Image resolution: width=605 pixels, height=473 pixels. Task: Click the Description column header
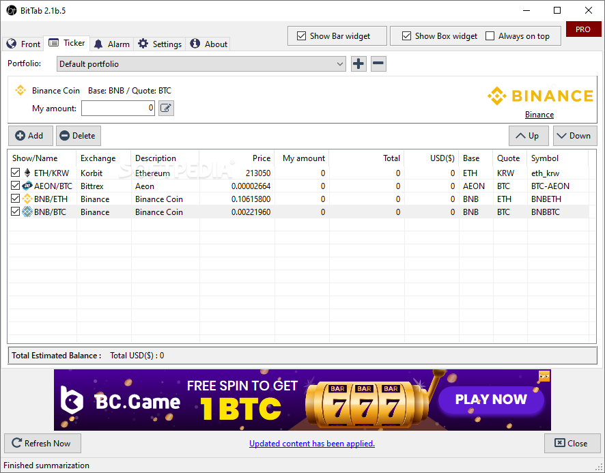coord(165,158)
